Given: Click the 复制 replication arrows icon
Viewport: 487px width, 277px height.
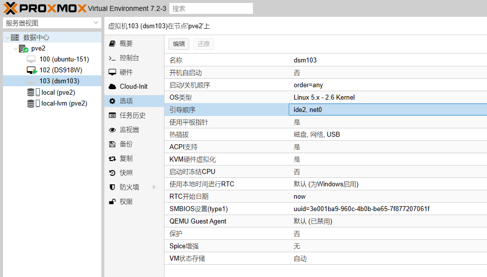Looking at the screenshot, I should (112, 159).
